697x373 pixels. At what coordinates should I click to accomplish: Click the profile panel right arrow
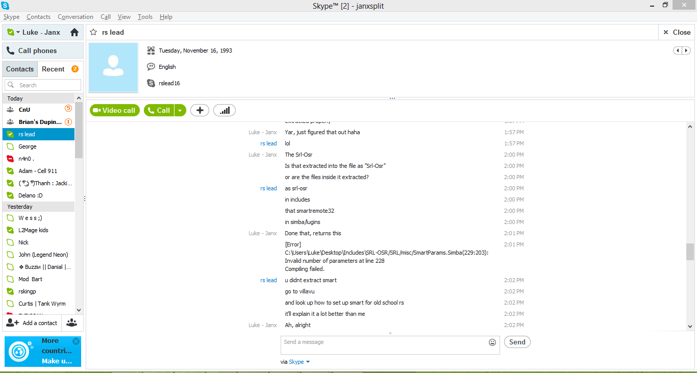click(686, 51)
